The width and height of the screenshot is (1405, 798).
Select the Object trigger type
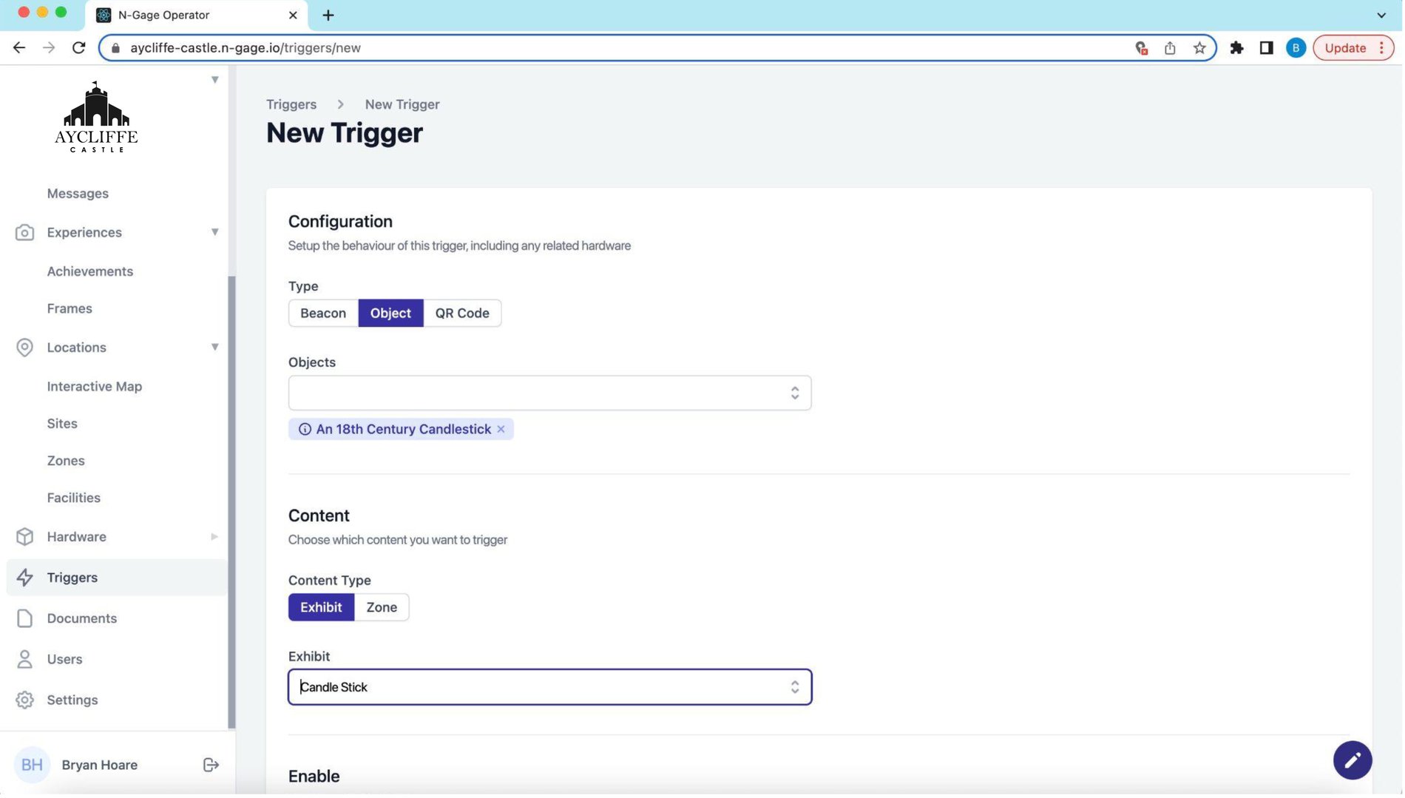click(391, 314)
